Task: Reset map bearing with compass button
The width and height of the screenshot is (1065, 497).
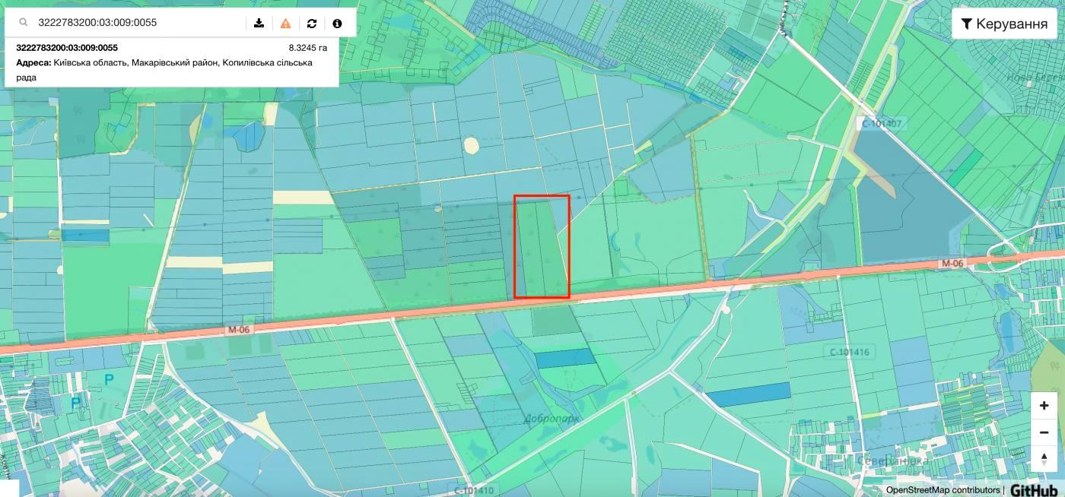Action: 1044,458
